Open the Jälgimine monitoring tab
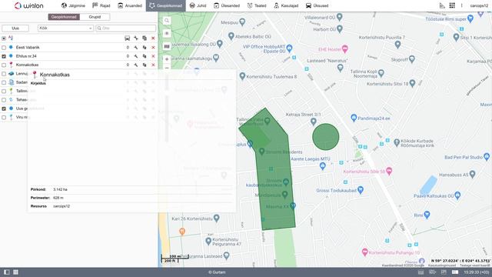The height and width of the screenshot is (277, 492). [73, 5]
